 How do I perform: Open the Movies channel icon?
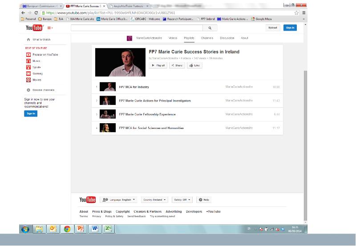[x=28, y=80]
